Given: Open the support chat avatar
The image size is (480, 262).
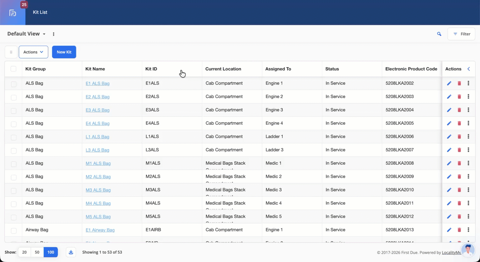Looking at the screenshot, I should 468,250.
